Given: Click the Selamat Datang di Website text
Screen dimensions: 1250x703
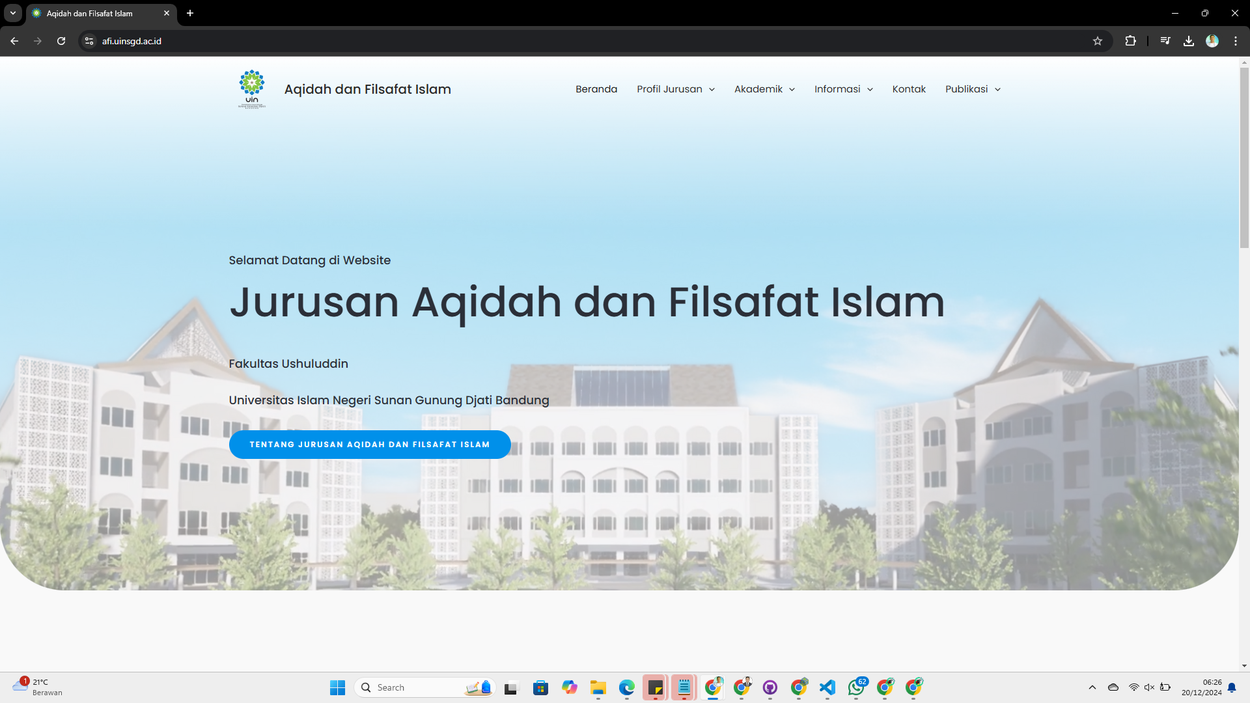Looking at the screenshot, I should click(x=310, y=260).
